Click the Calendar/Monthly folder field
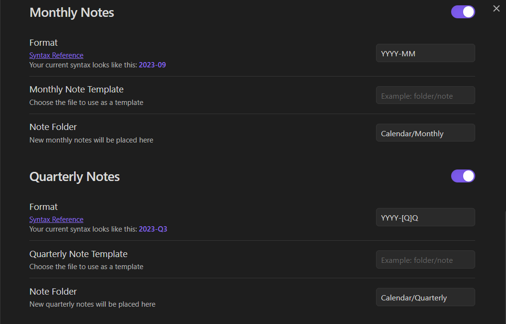Screen dimensions: 506x324 click(425, 133)
